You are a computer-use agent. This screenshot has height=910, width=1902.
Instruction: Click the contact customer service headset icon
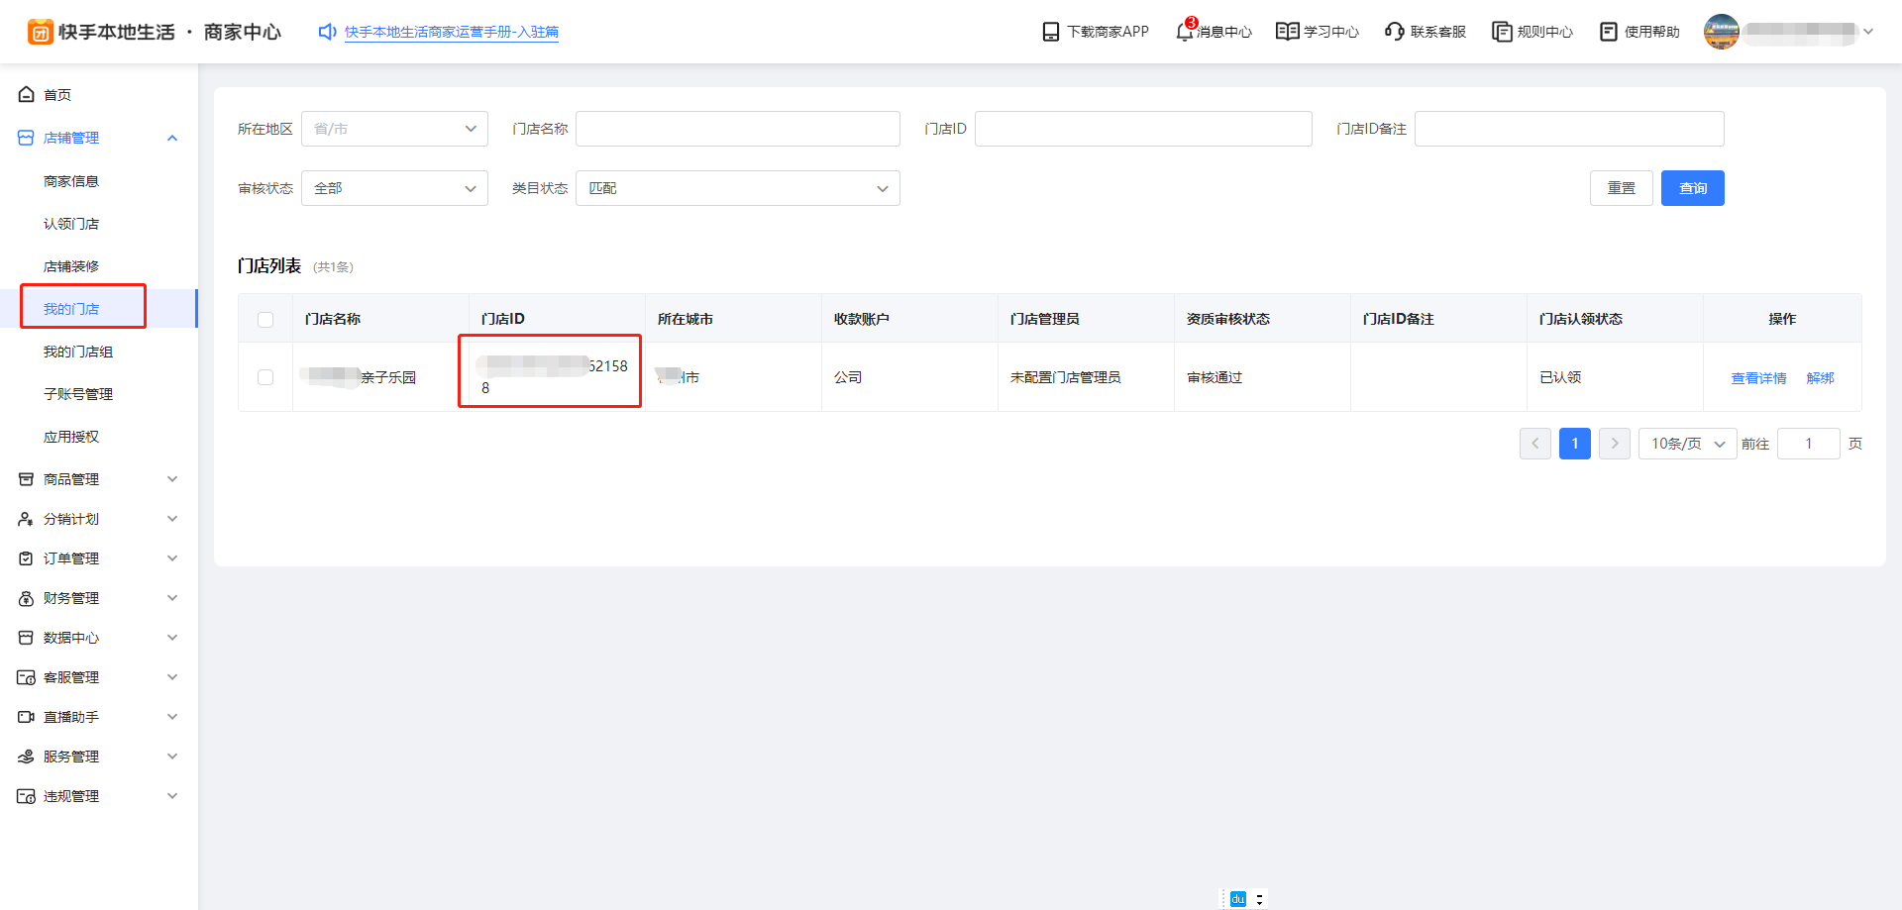(1394, 32)
